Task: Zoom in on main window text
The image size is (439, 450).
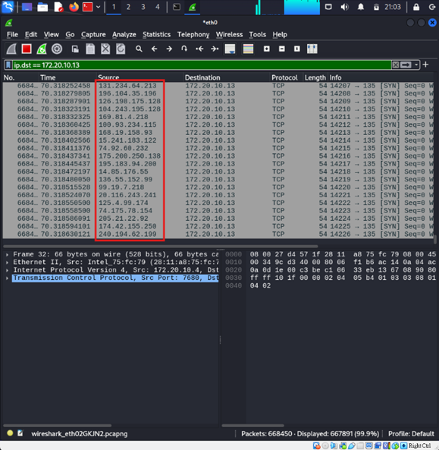Action: pyautogui.click(x=267, y=49)
